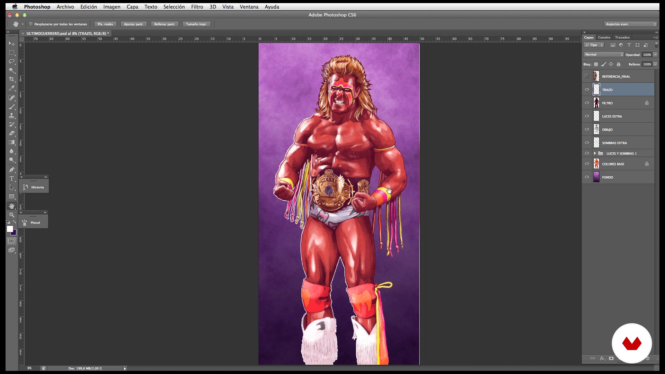Select the Eraser tool

[12, 133]
